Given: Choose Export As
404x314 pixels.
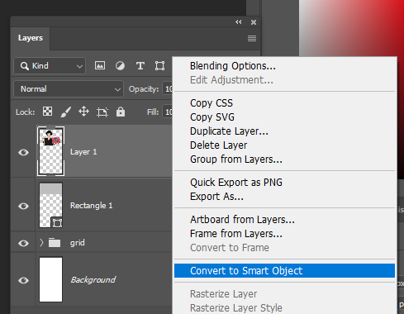Looking at the screenshot, I should pos(216,197).
